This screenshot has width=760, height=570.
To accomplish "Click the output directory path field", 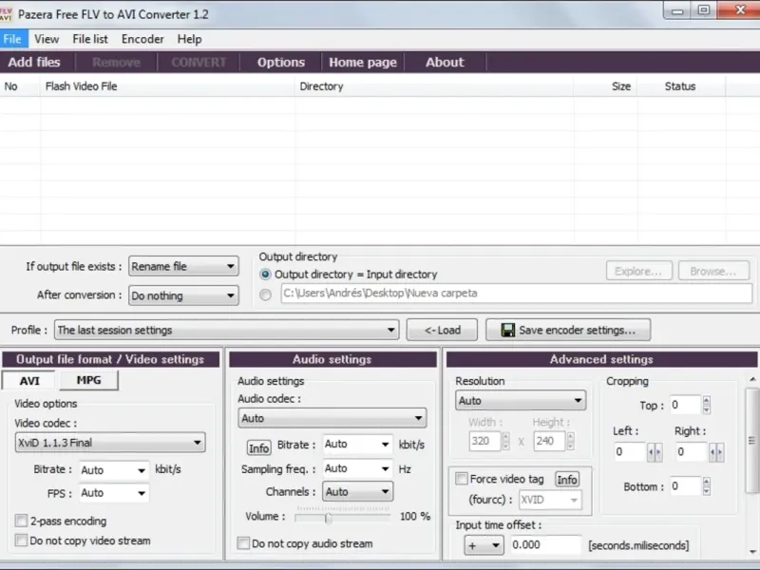I will (516, 294).
